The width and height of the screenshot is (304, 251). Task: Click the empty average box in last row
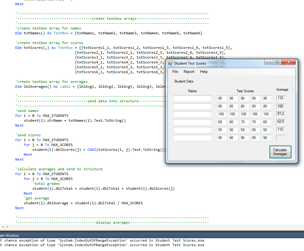[281, 138]
